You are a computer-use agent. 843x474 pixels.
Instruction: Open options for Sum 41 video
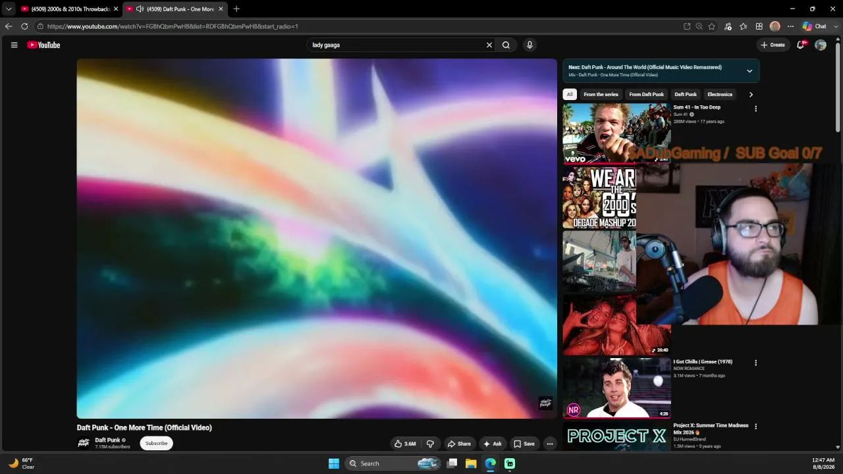[x=755, y=109]
